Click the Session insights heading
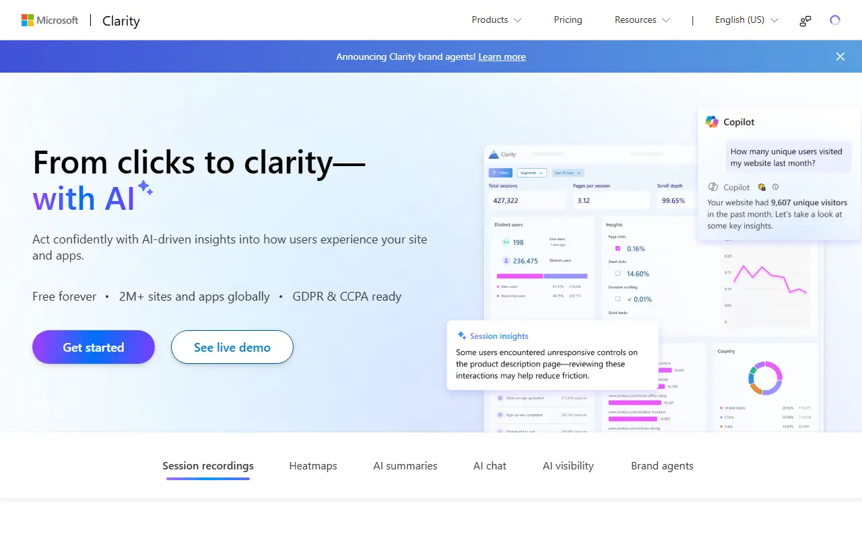The image size is (862, 538). pos(499,336)
